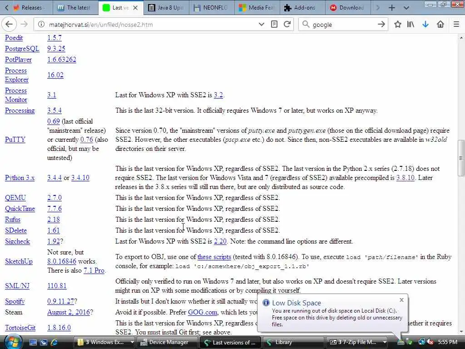Viewport: 465px width, 349px height.
Task: Switch to the Java 8 Update tab
Action: [x=166, y=8]
